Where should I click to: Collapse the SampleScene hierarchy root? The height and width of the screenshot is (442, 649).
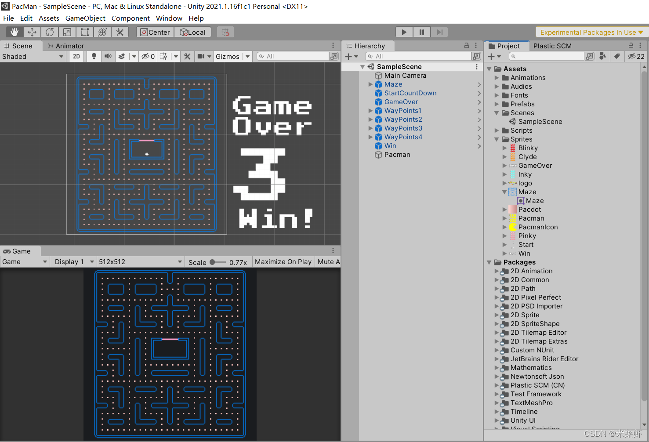363,67
